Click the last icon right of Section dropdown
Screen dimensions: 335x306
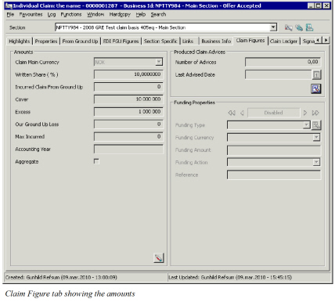click(x=309, y=27)
